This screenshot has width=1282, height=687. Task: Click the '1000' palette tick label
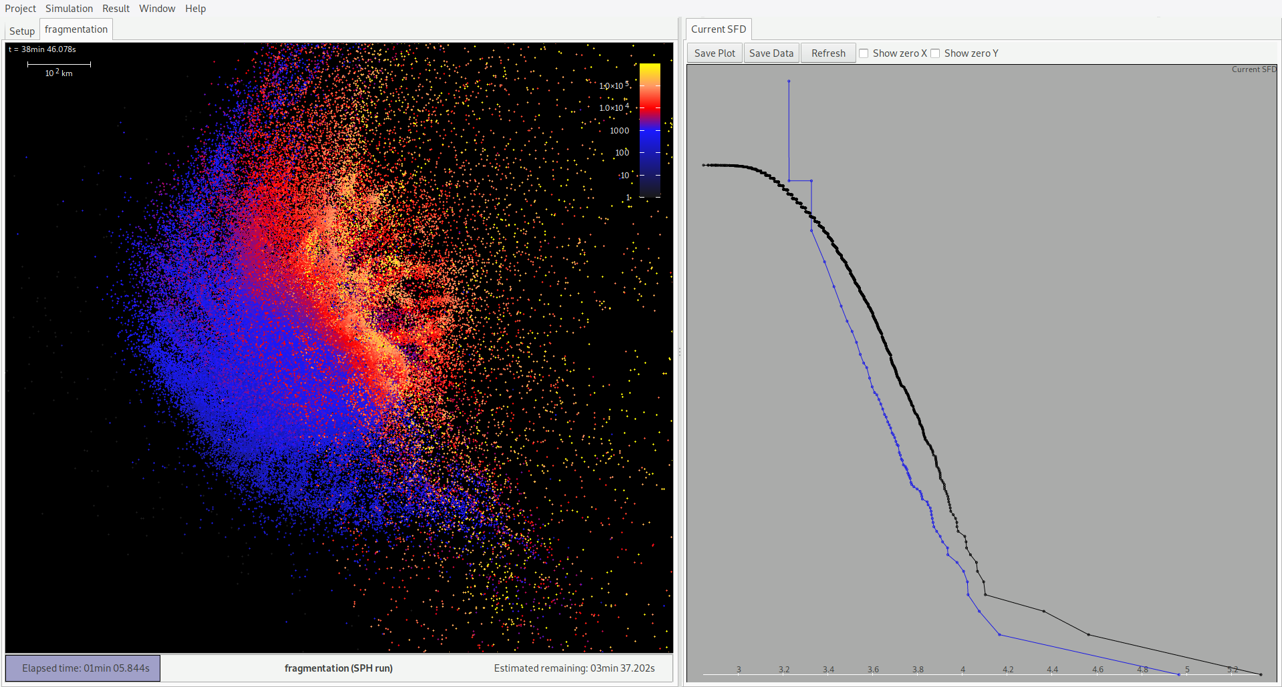coord(620,131)
